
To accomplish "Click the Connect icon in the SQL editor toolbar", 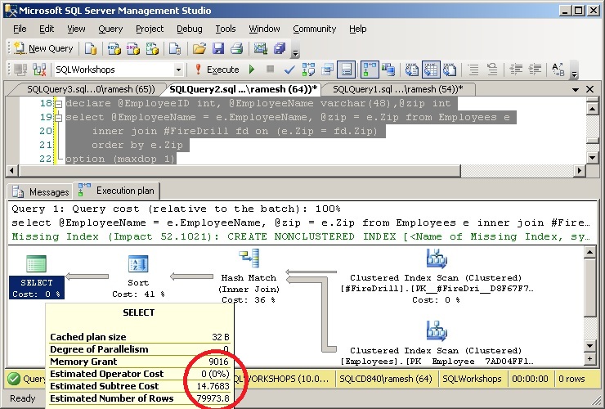I will (x=20, y=70).
